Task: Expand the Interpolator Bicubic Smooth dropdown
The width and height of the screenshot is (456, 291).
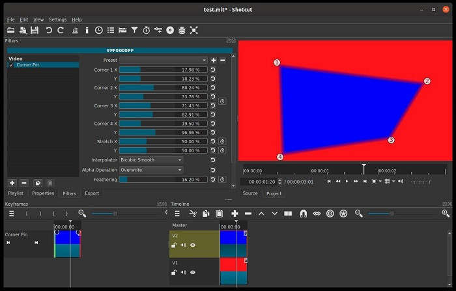Action: [x=151, y=159]
